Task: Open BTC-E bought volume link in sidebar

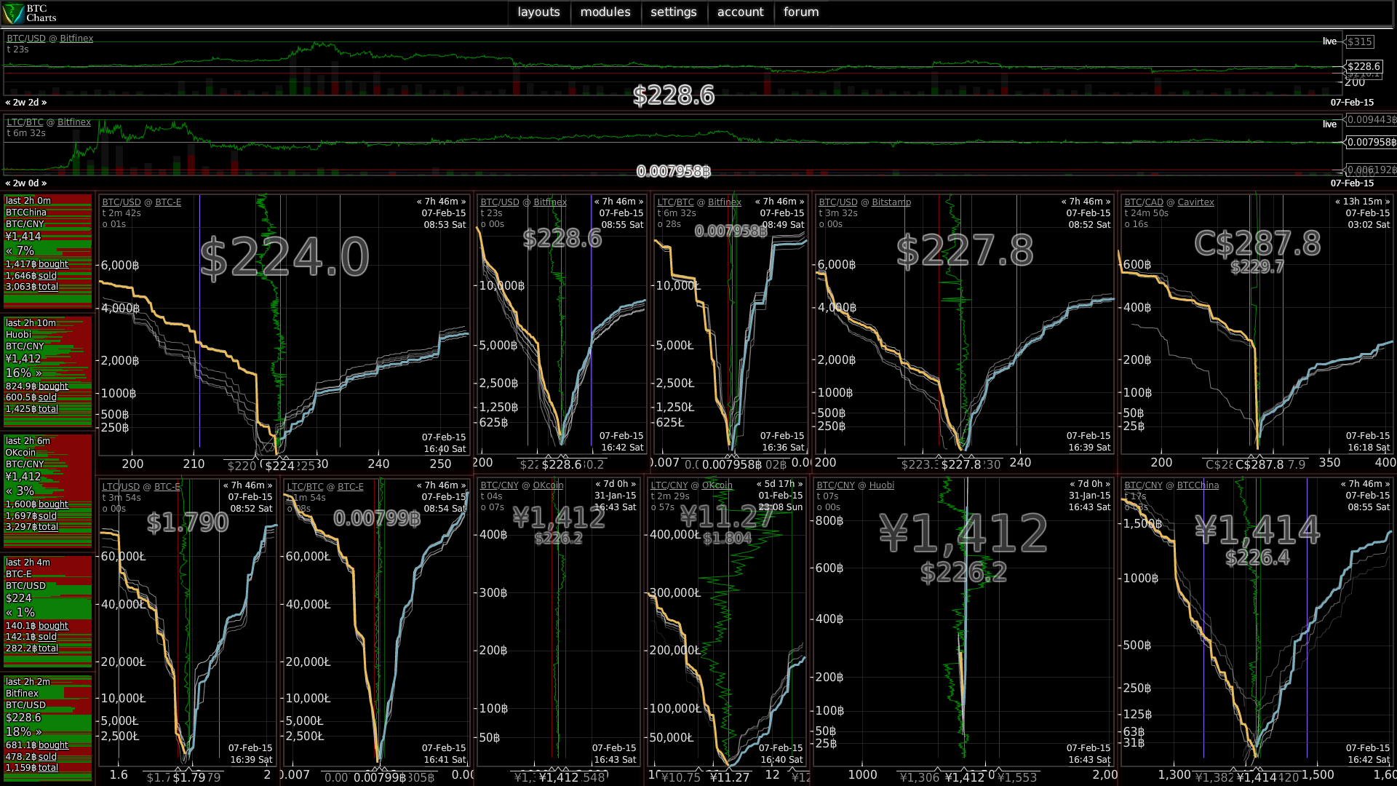Action: [x=53, y=626]
